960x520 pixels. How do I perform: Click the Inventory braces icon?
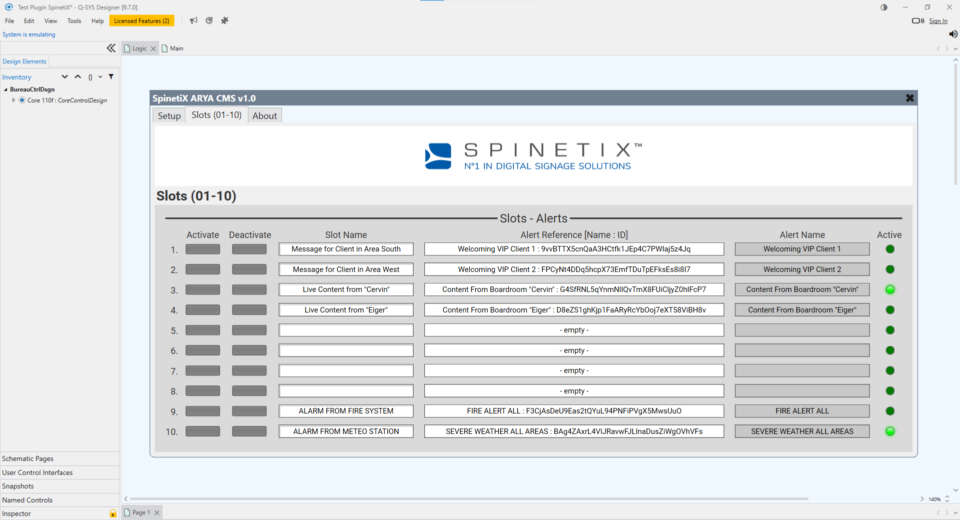point(90,77)
